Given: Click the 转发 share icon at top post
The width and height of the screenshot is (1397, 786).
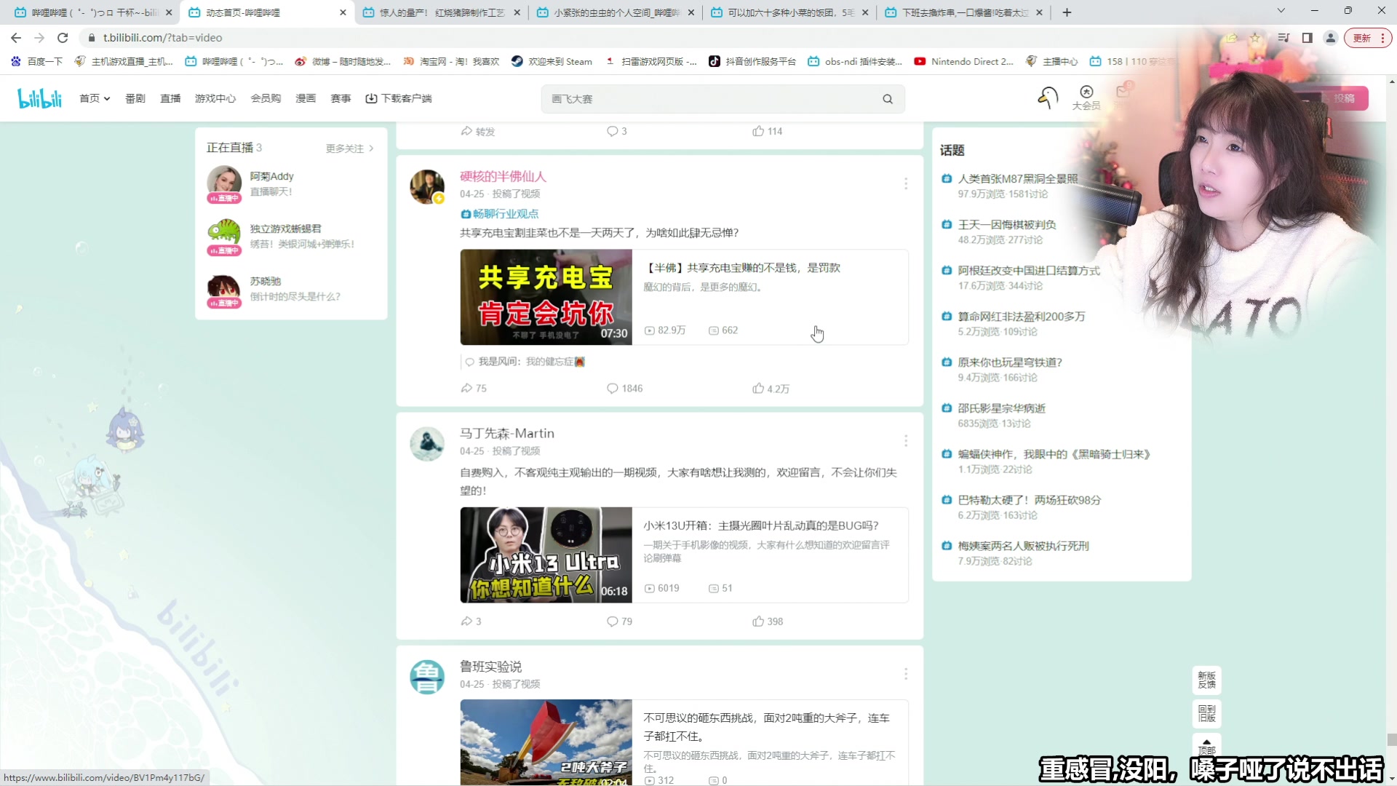Looking at the screenshot, I should [x=477, y=132].
